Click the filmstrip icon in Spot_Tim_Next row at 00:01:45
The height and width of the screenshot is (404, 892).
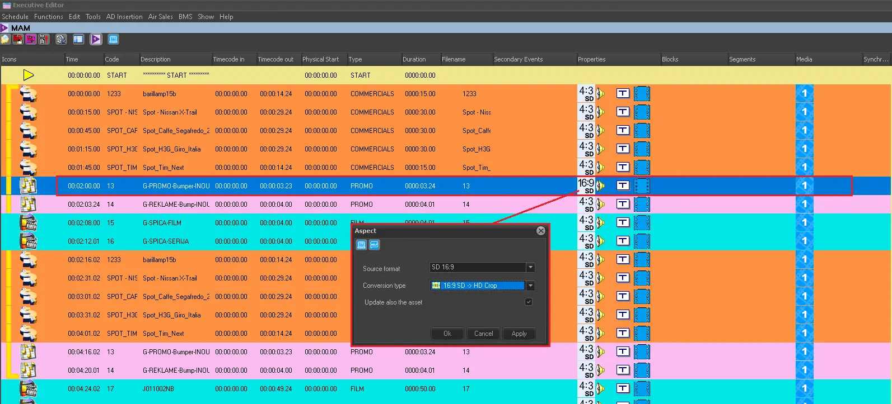[x=642, y=168]
